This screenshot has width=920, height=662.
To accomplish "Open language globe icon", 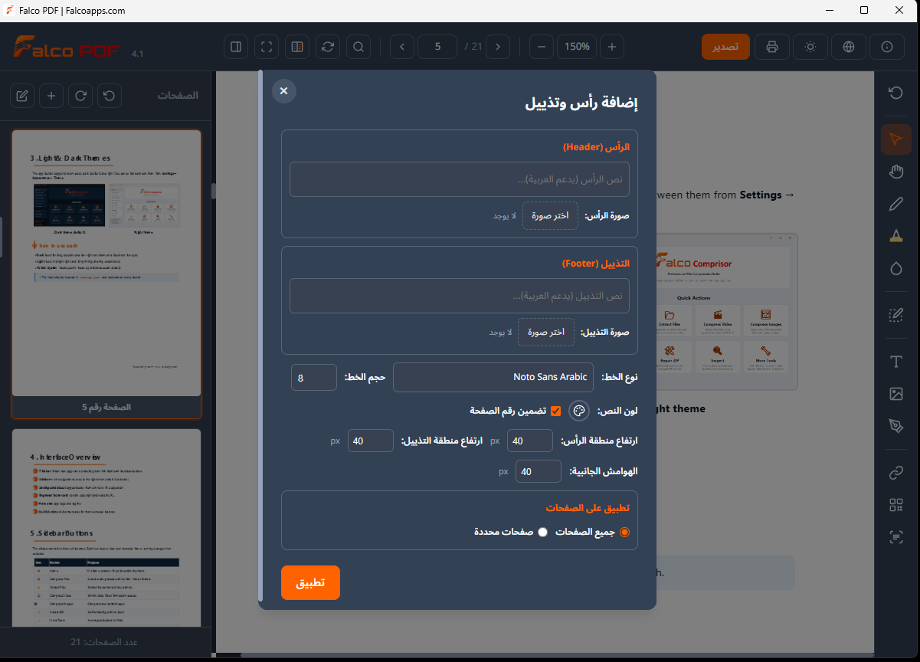I will pyautogui.click(x=849, y=47).
